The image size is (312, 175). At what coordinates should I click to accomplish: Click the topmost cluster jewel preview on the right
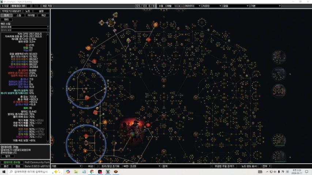pos(279,57)
